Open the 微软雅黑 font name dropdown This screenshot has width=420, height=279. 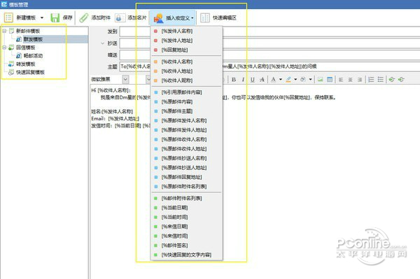[125, 80]
